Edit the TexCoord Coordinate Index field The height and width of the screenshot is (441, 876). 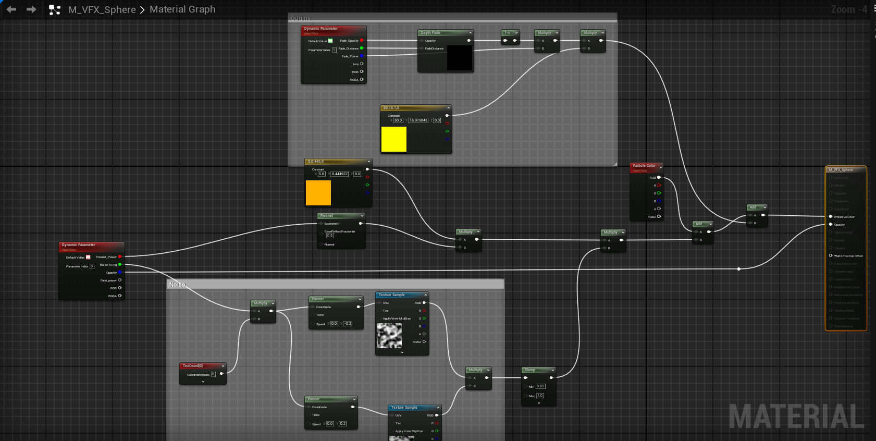click(213, 374)
